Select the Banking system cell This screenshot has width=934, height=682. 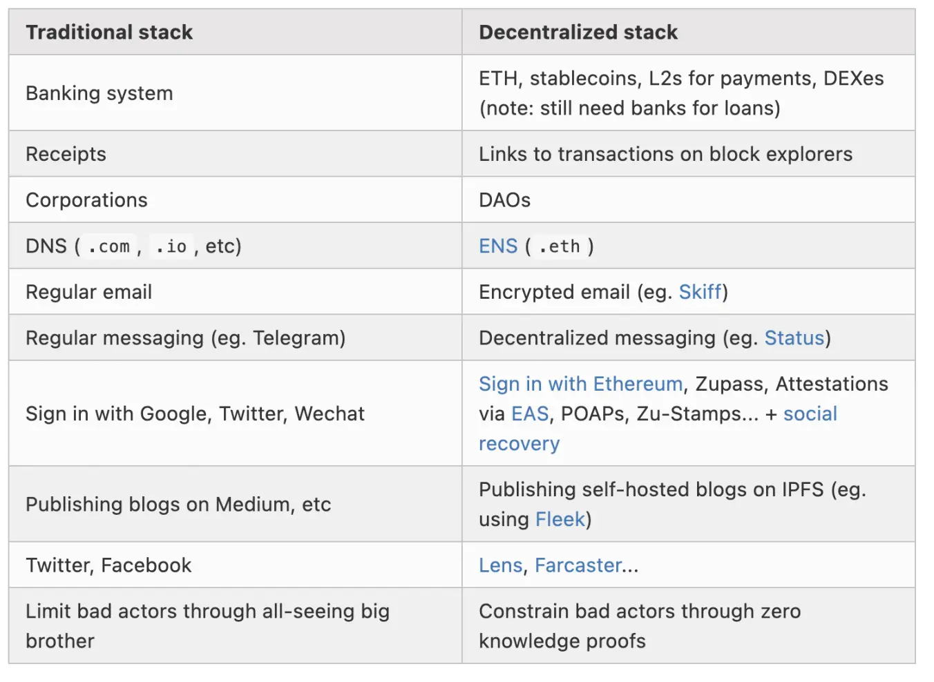pyautogui.click(x=99, y=93)
